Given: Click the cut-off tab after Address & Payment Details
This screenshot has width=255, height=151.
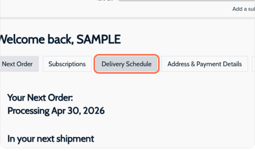Looking at the screenshot, I should pos(253,64).
